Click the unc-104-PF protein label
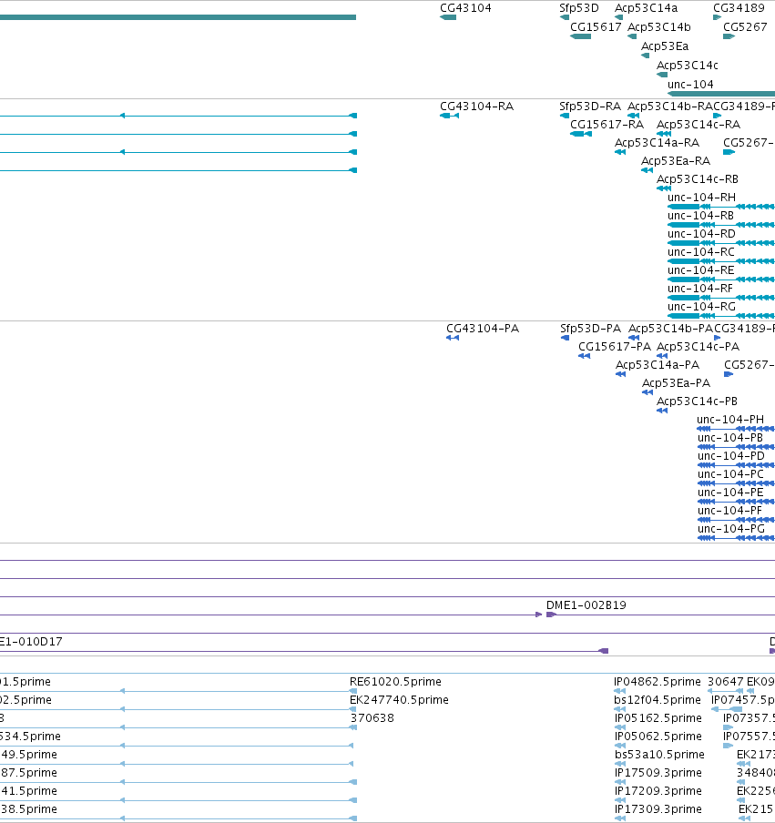 click(x=729, y=510)
